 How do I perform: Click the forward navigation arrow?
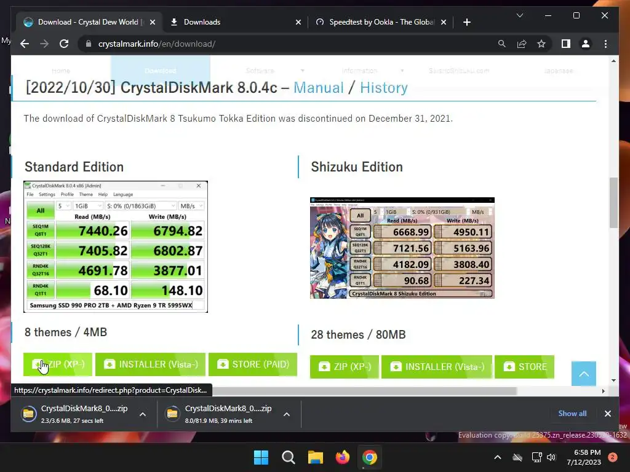(44, 44)
